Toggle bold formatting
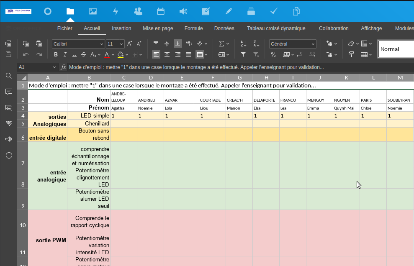 pos(56,54)
